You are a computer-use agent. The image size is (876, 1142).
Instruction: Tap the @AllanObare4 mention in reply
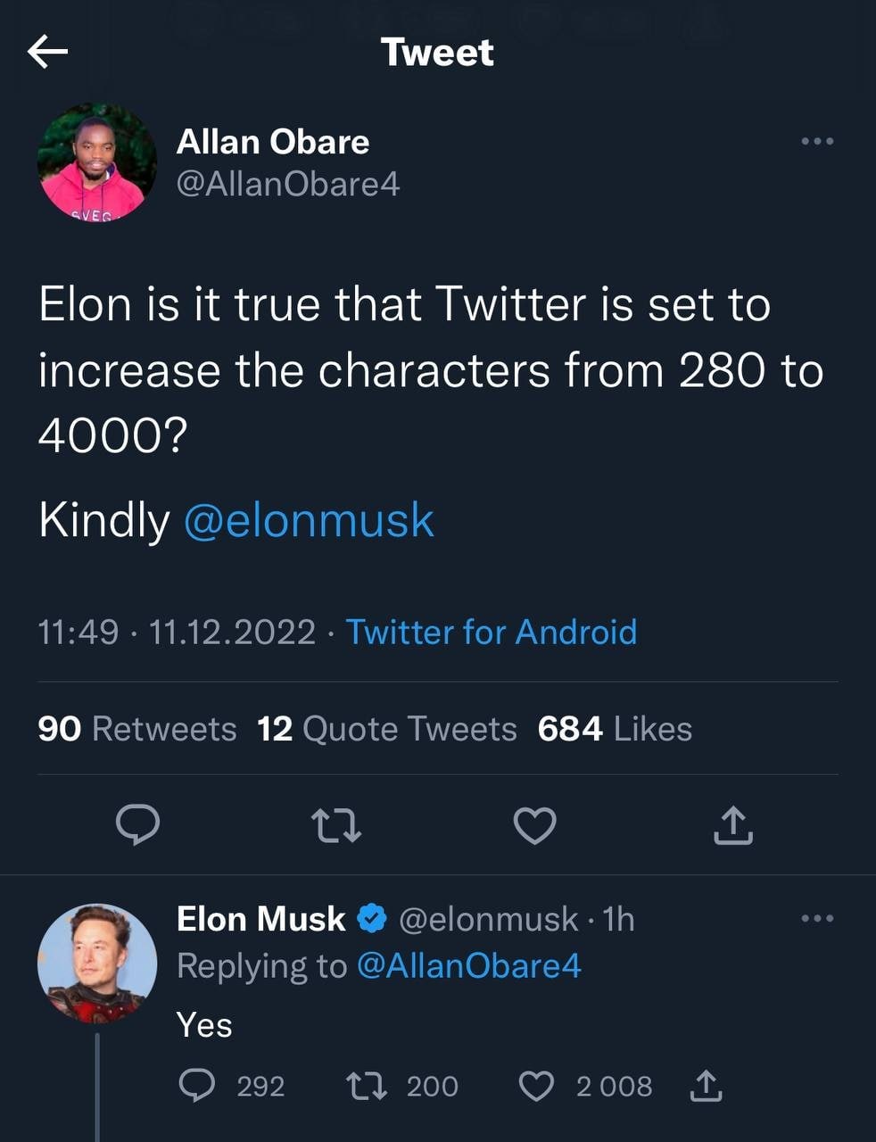(x=468, y=965)
